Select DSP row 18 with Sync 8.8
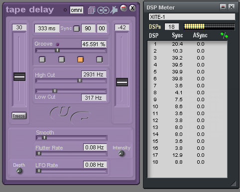Viewport: 240px width, 192px height. pos(187,162)
